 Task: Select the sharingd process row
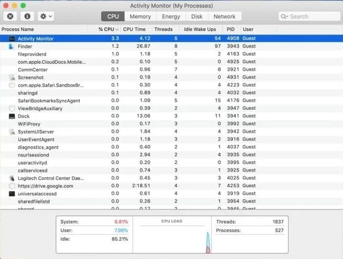tap(171, 93)
